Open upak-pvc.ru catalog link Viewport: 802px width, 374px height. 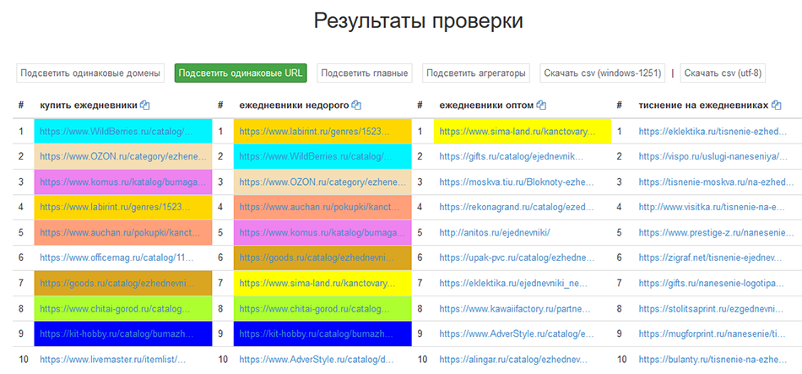click(517, 257)
